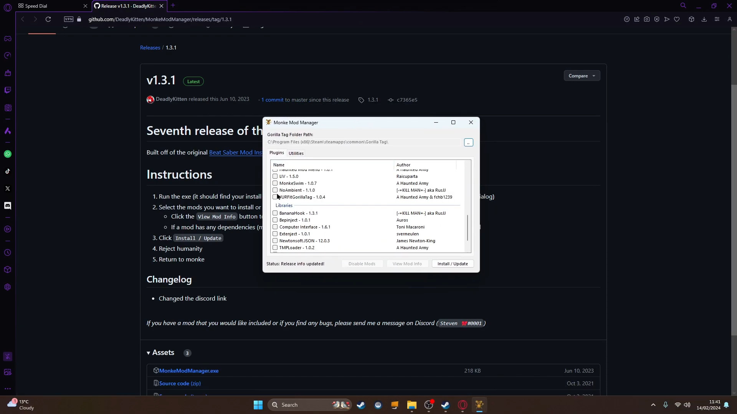Tick the Computer Interface - 1.6.1 checkbox

point(275,227)
